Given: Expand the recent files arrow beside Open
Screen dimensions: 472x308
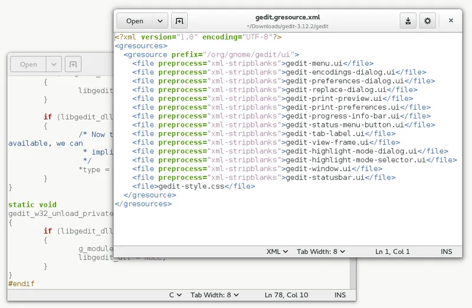Looking at the screenshot, I should (x=160, y=21).
